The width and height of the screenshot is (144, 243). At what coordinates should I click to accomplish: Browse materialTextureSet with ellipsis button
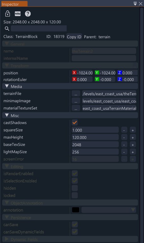76,108
